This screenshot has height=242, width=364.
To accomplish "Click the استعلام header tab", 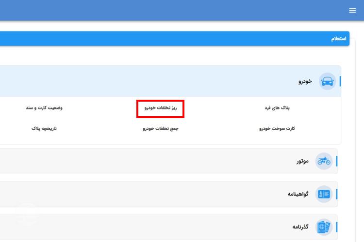I will pyautogui.click(x=338, y=39).
